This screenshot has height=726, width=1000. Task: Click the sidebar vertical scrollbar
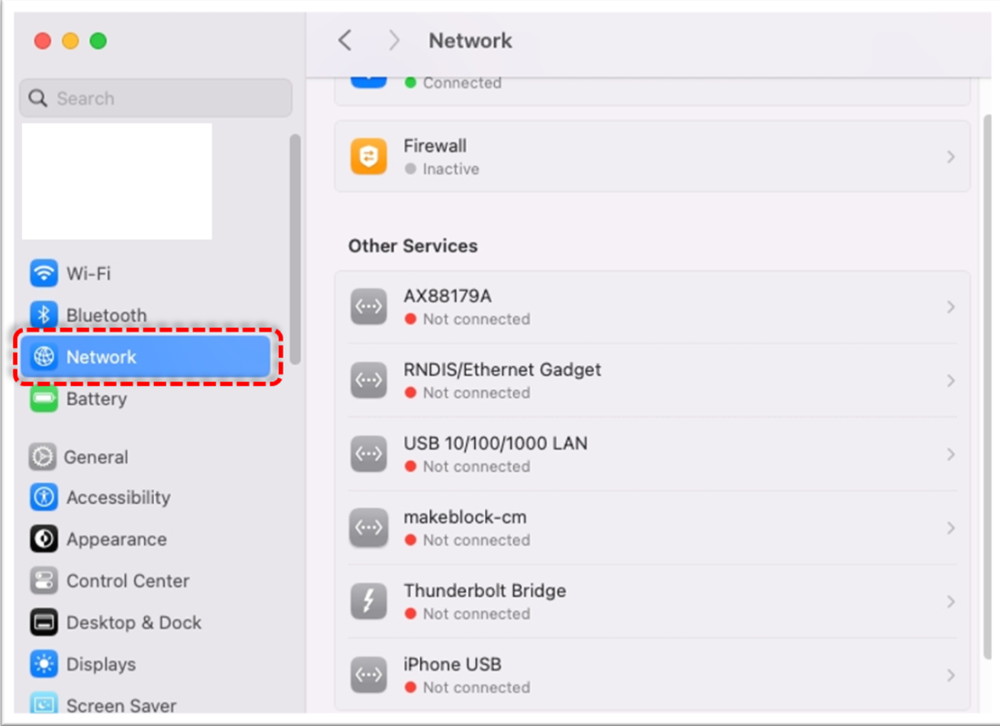[x=294, y=248]
